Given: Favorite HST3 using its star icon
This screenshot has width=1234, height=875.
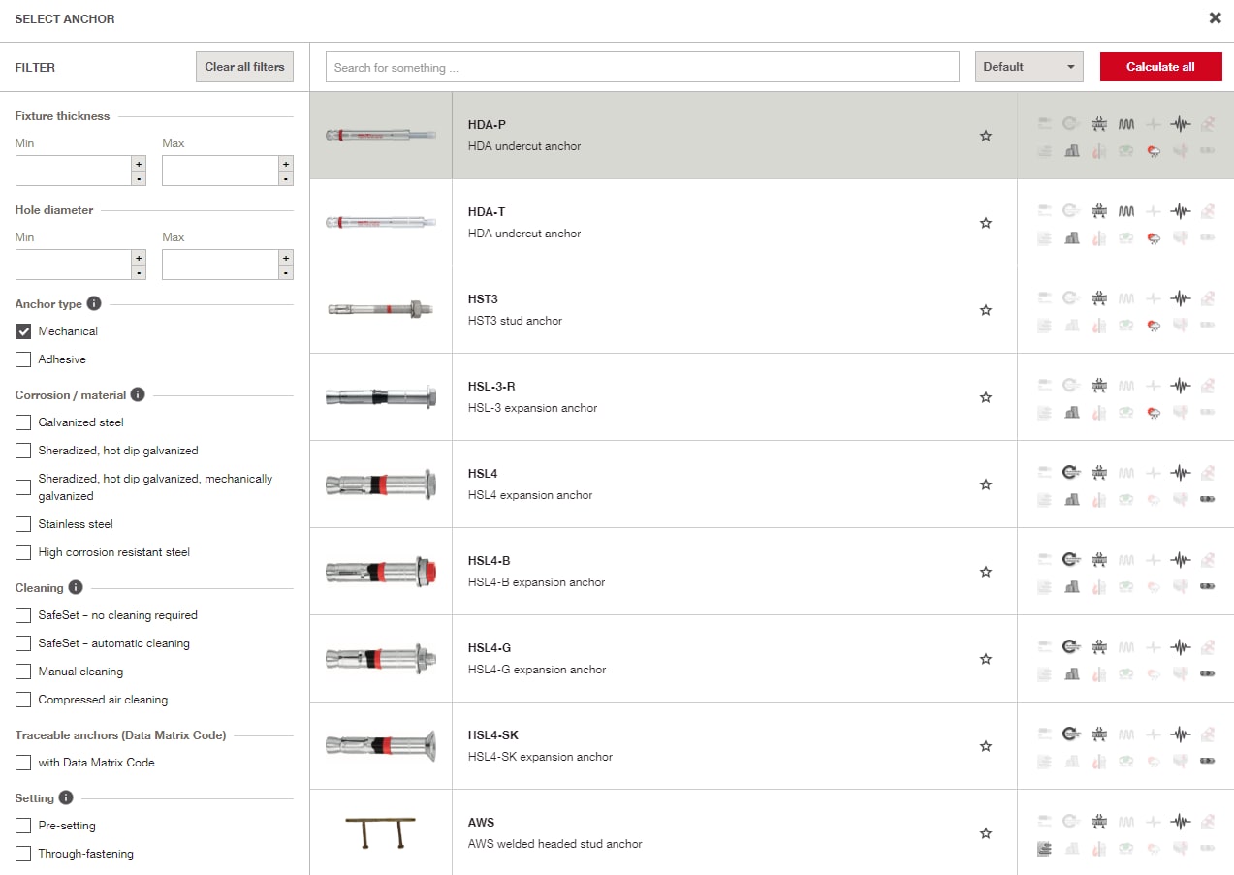Looking at the screenshot, I should 985,310.
